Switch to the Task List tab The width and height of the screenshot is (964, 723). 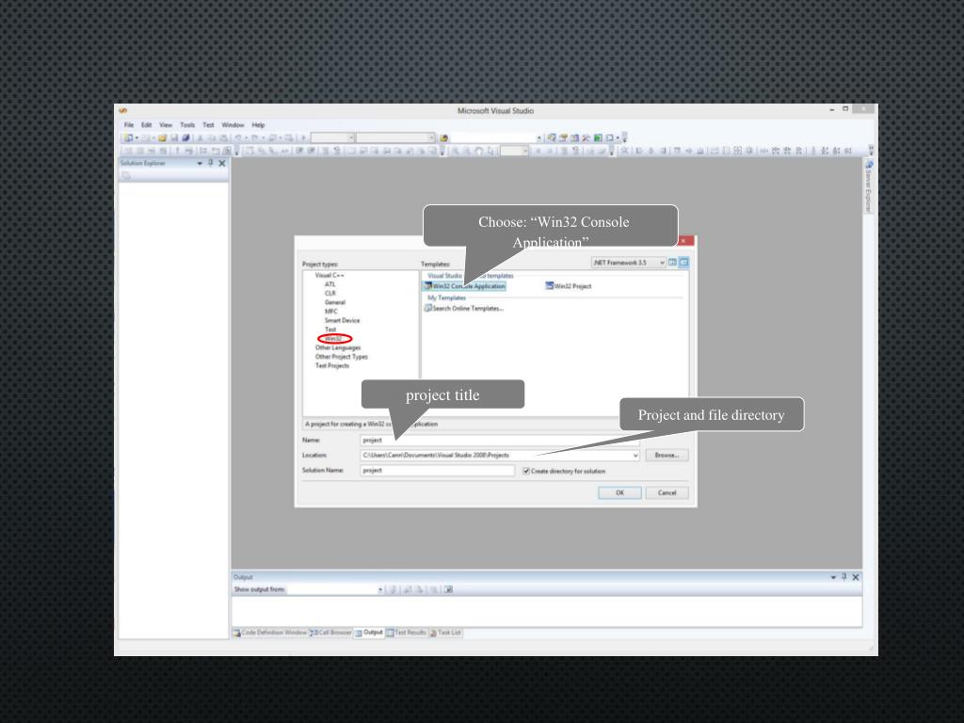[445, 633]
